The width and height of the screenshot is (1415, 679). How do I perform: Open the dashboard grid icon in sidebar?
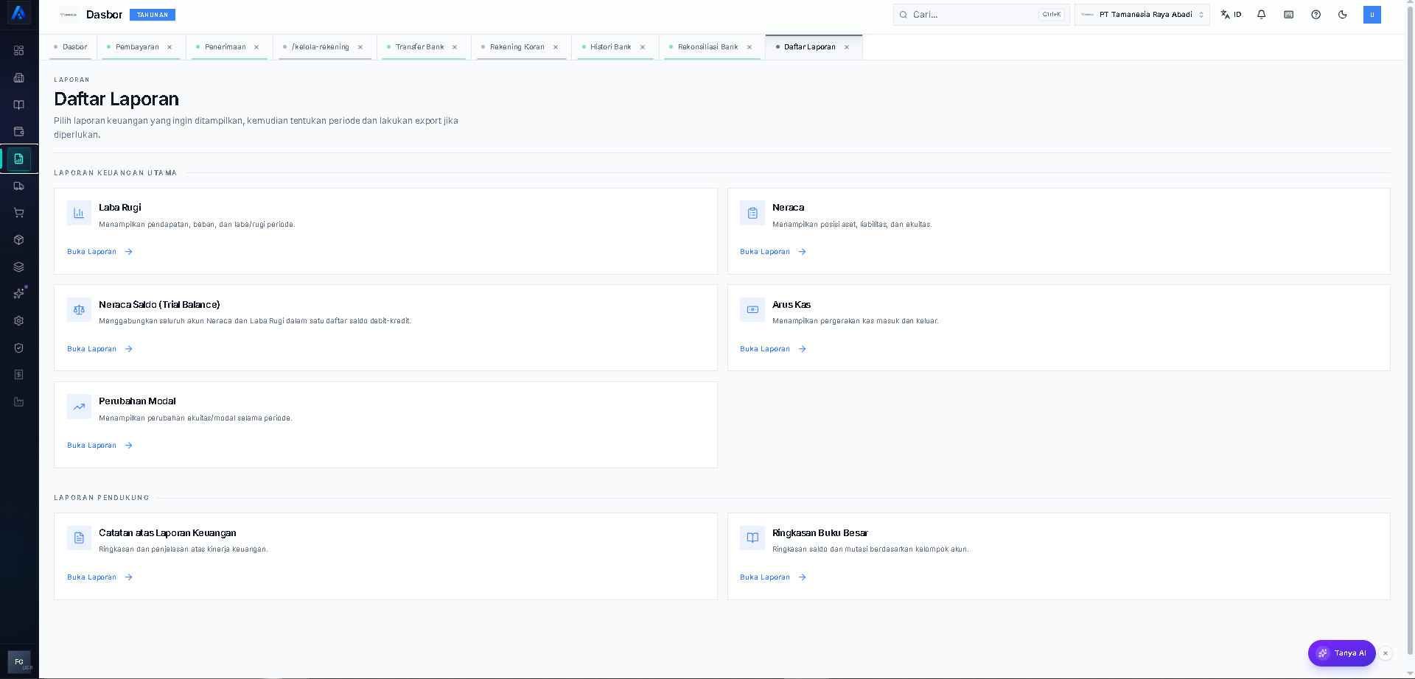pyautogui.click(x=19, y=51)
